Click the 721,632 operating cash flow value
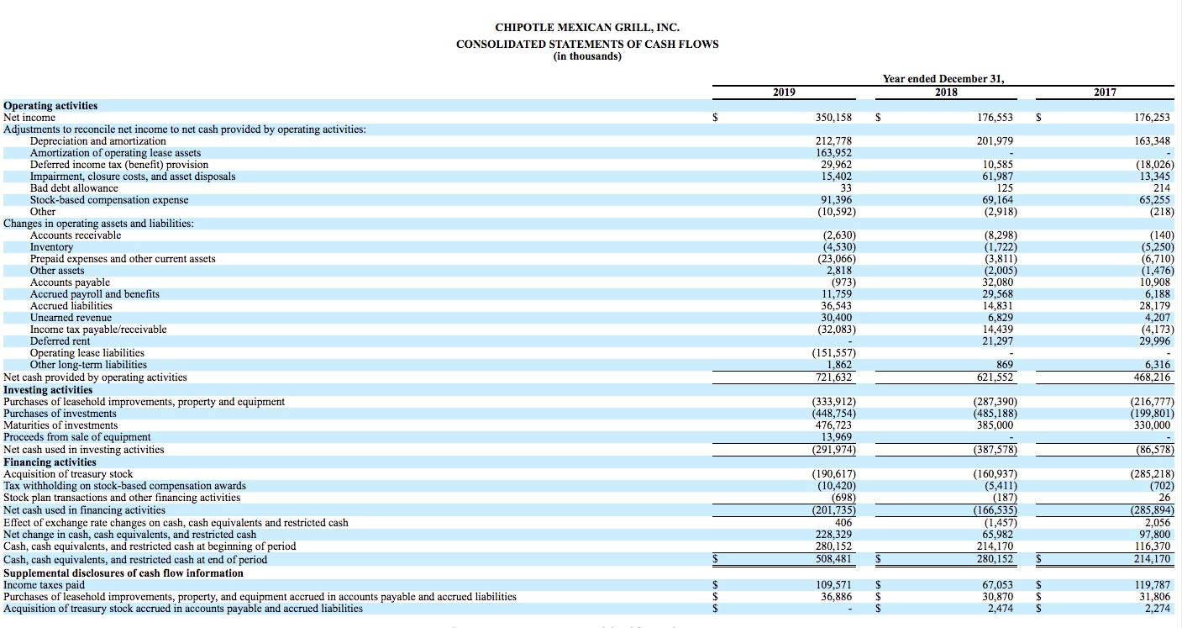The width and height of the screenshot is (1182, 628). click(835, 377)
